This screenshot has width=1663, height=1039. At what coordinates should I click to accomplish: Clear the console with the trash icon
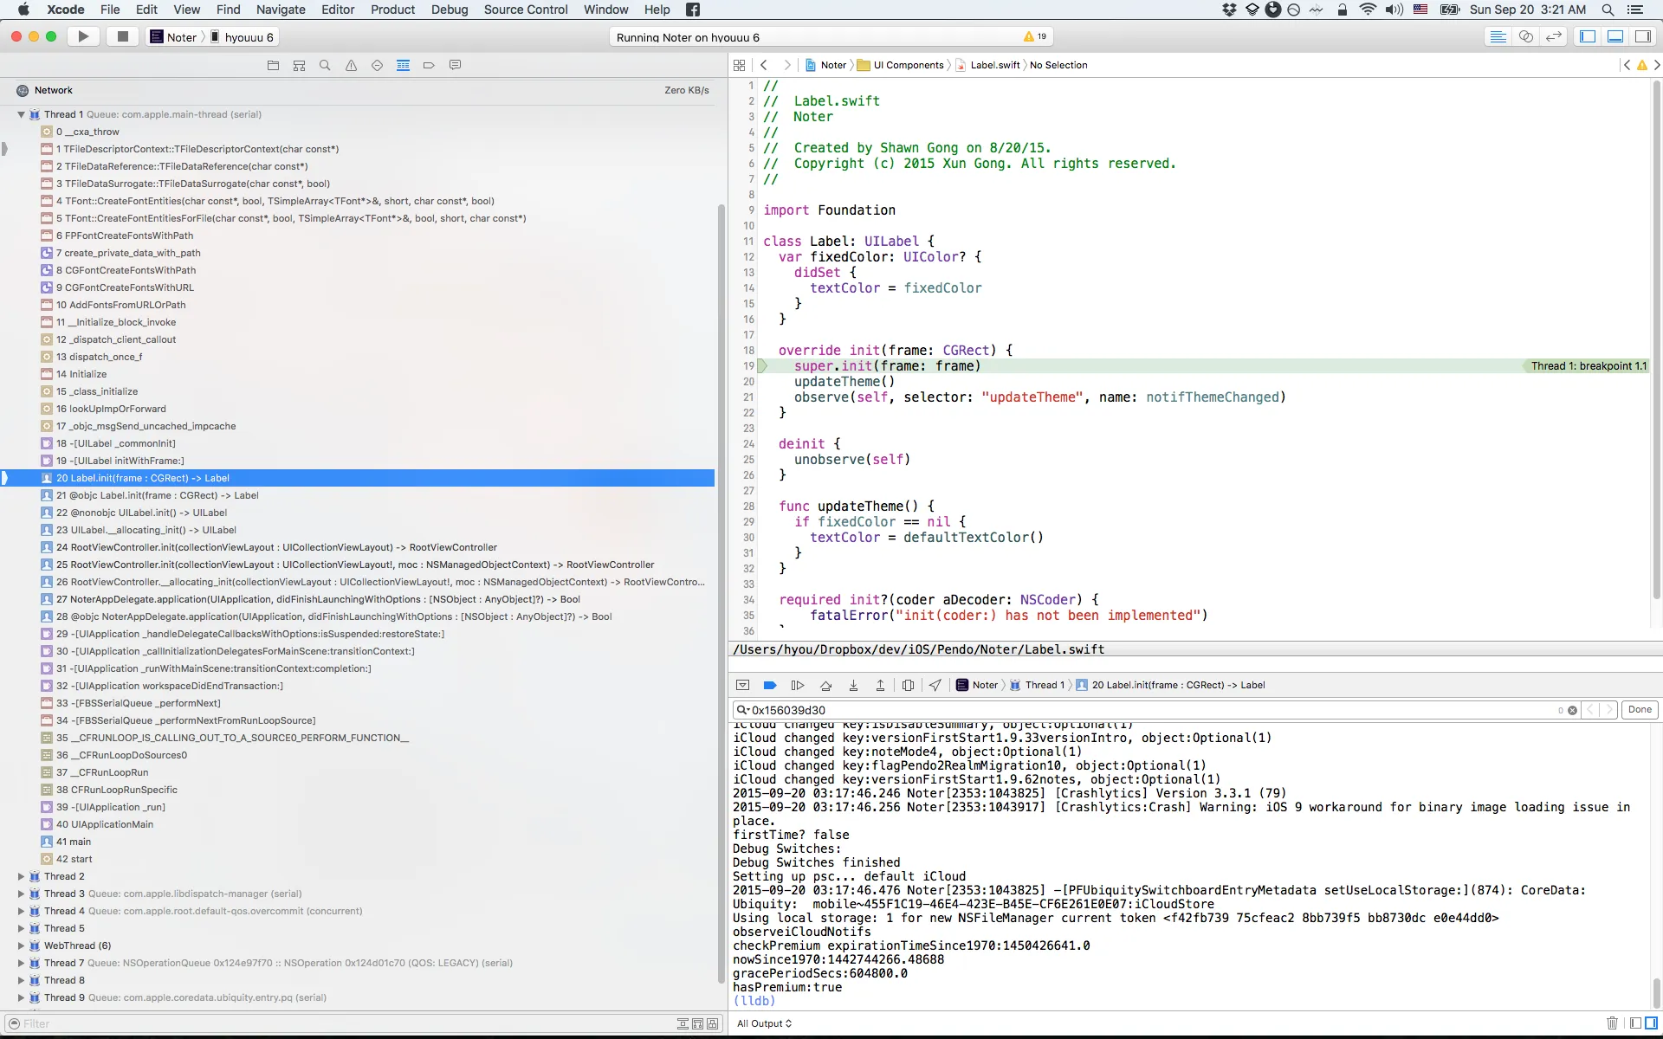click(1612, 1023)
